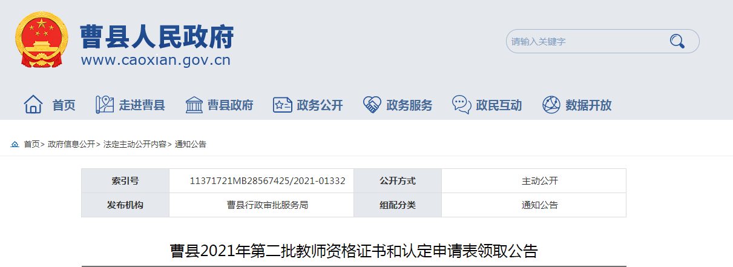The height and width of the screenshot is (267, 733).
Task: Click the magnifier search icon
Action: [x=677, y=42]
